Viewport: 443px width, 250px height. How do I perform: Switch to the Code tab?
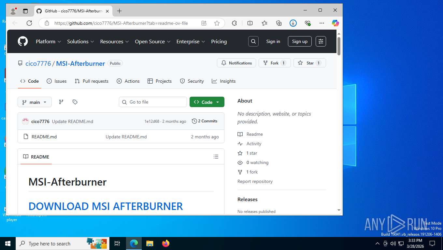(x=29, y=81)
